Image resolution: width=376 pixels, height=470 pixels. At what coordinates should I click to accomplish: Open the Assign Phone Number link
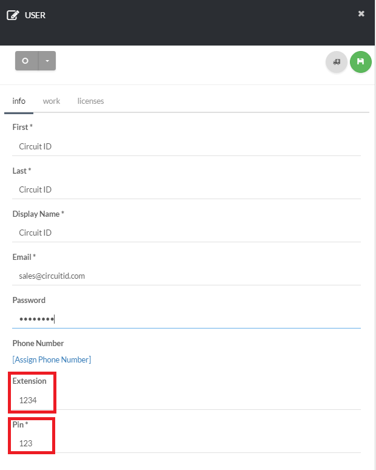[x=52, y=359]
